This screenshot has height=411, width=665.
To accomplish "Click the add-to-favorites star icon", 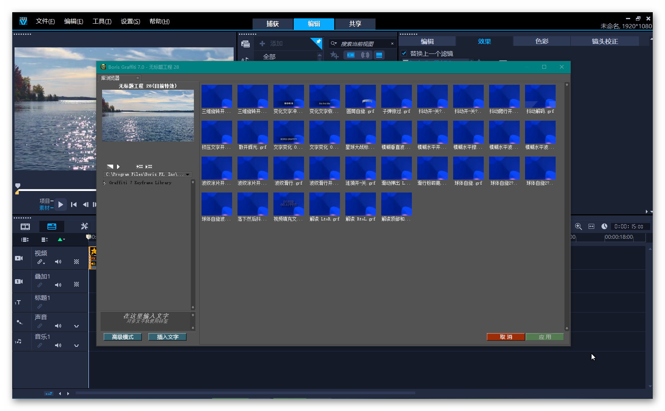I will coord(334,55).
